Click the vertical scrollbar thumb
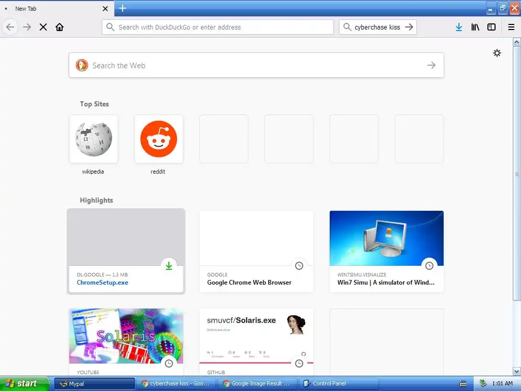Screen dimensions: 521x391 (x=516, y=174)
